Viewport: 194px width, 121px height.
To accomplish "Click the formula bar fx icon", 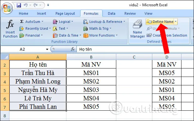I will [x=73, y=49].
